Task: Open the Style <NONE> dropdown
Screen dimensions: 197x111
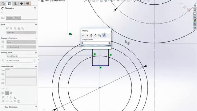Action: click(x=21, y=33)
